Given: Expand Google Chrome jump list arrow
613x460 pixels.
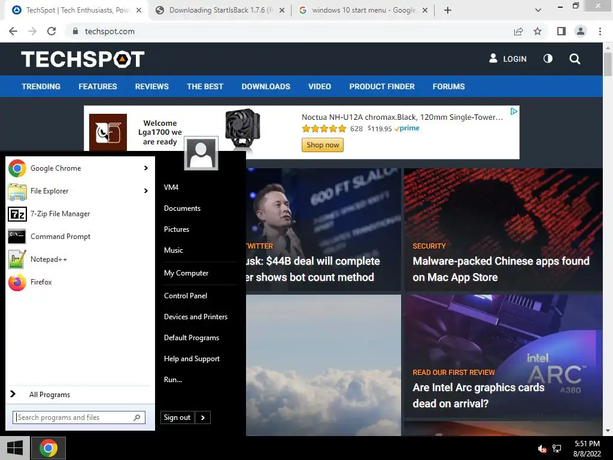Looking at the screenshot, I should click(146, 168).
